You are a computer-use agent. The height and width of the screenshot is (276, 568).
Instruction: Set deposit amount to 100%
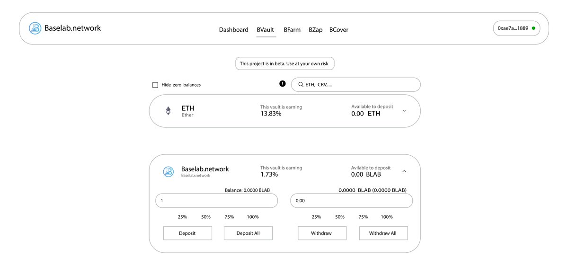253,217
